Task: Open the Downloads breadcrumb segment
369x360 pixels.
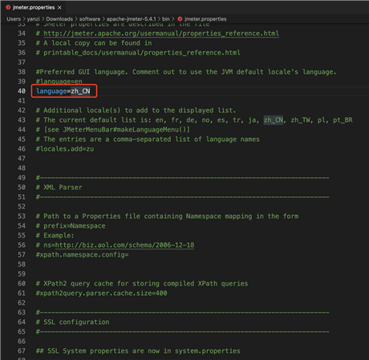Action: [59, 19]
